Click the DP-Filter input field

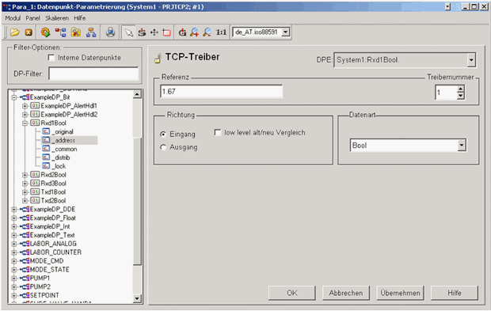tap(93, 74)
